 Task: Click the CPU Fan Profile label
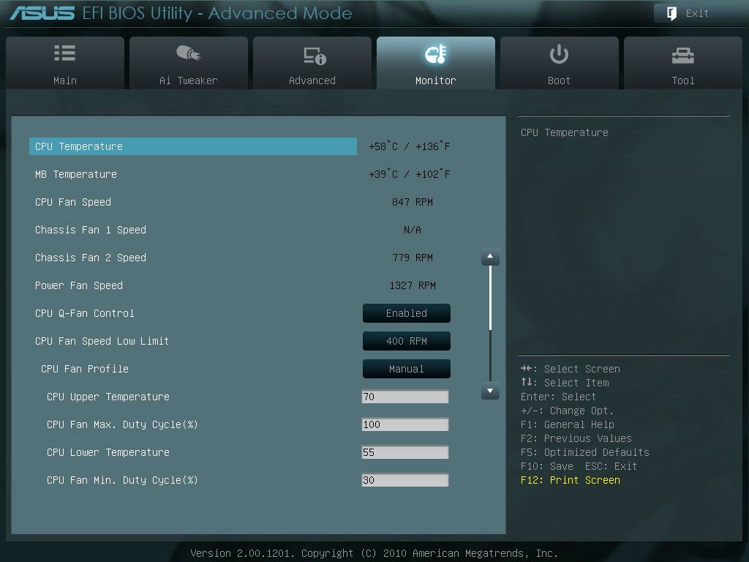85,369
